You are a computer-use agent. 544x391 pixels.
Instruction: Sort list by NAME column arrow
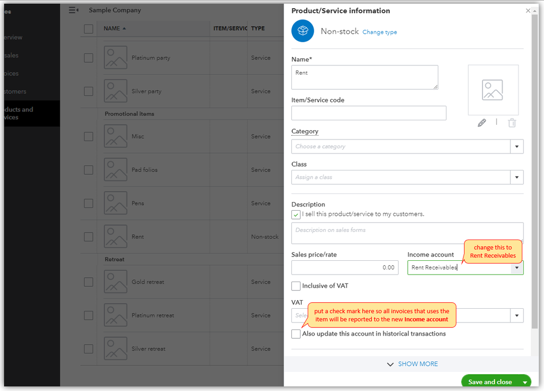pyautogui.click(x=124, y=28)
